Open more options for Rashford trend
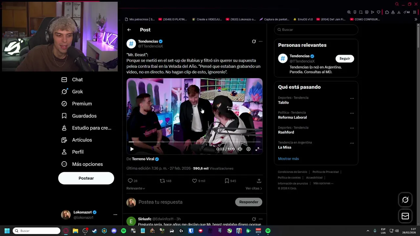The image size is (420, 236). [x=352, y=128]
